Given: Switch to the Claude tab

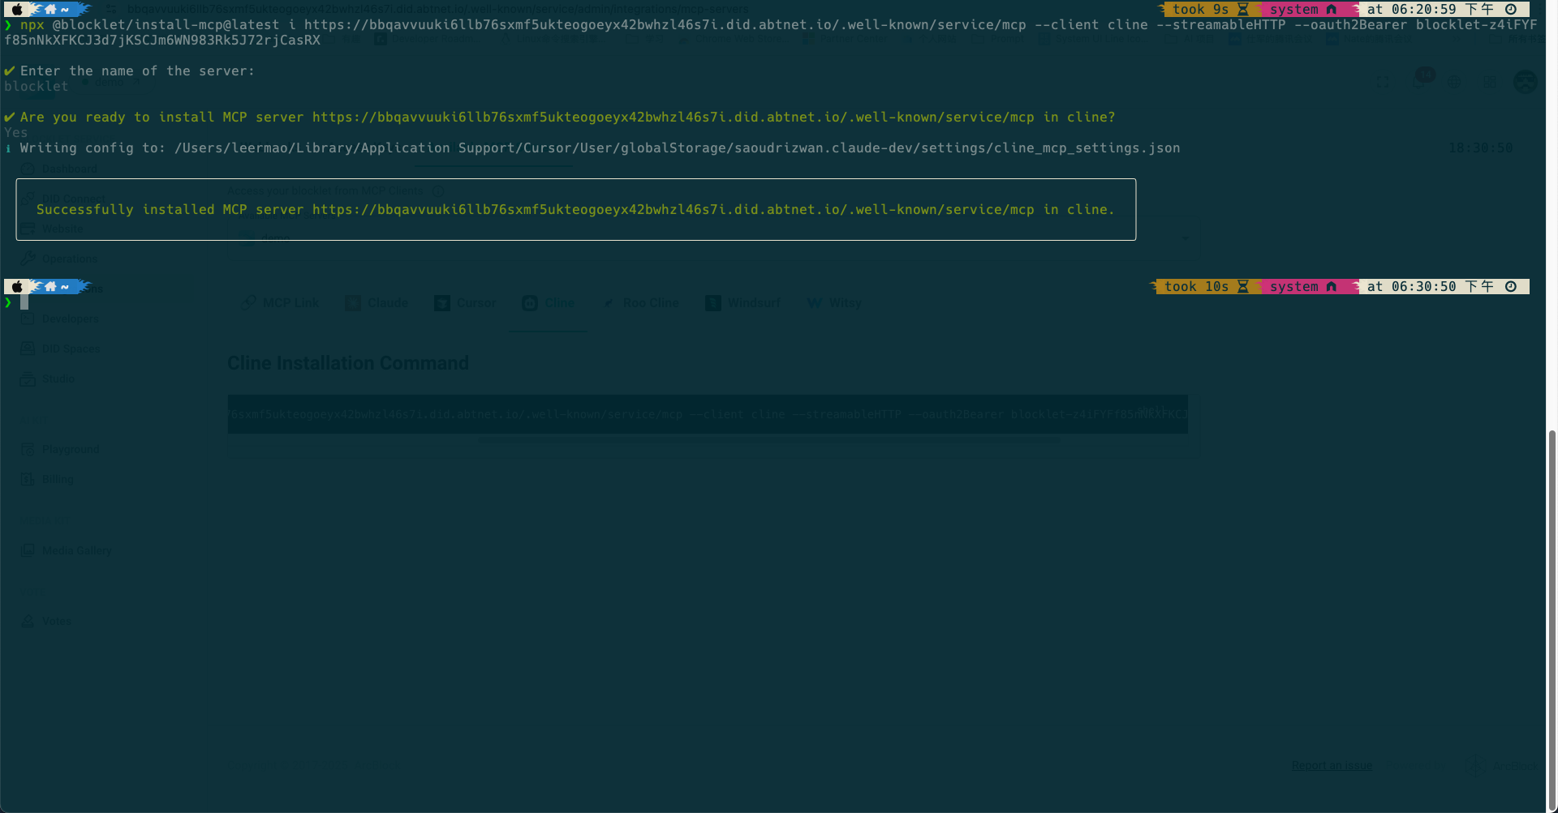Looking at the screenshot, I should tap(377, 303).
